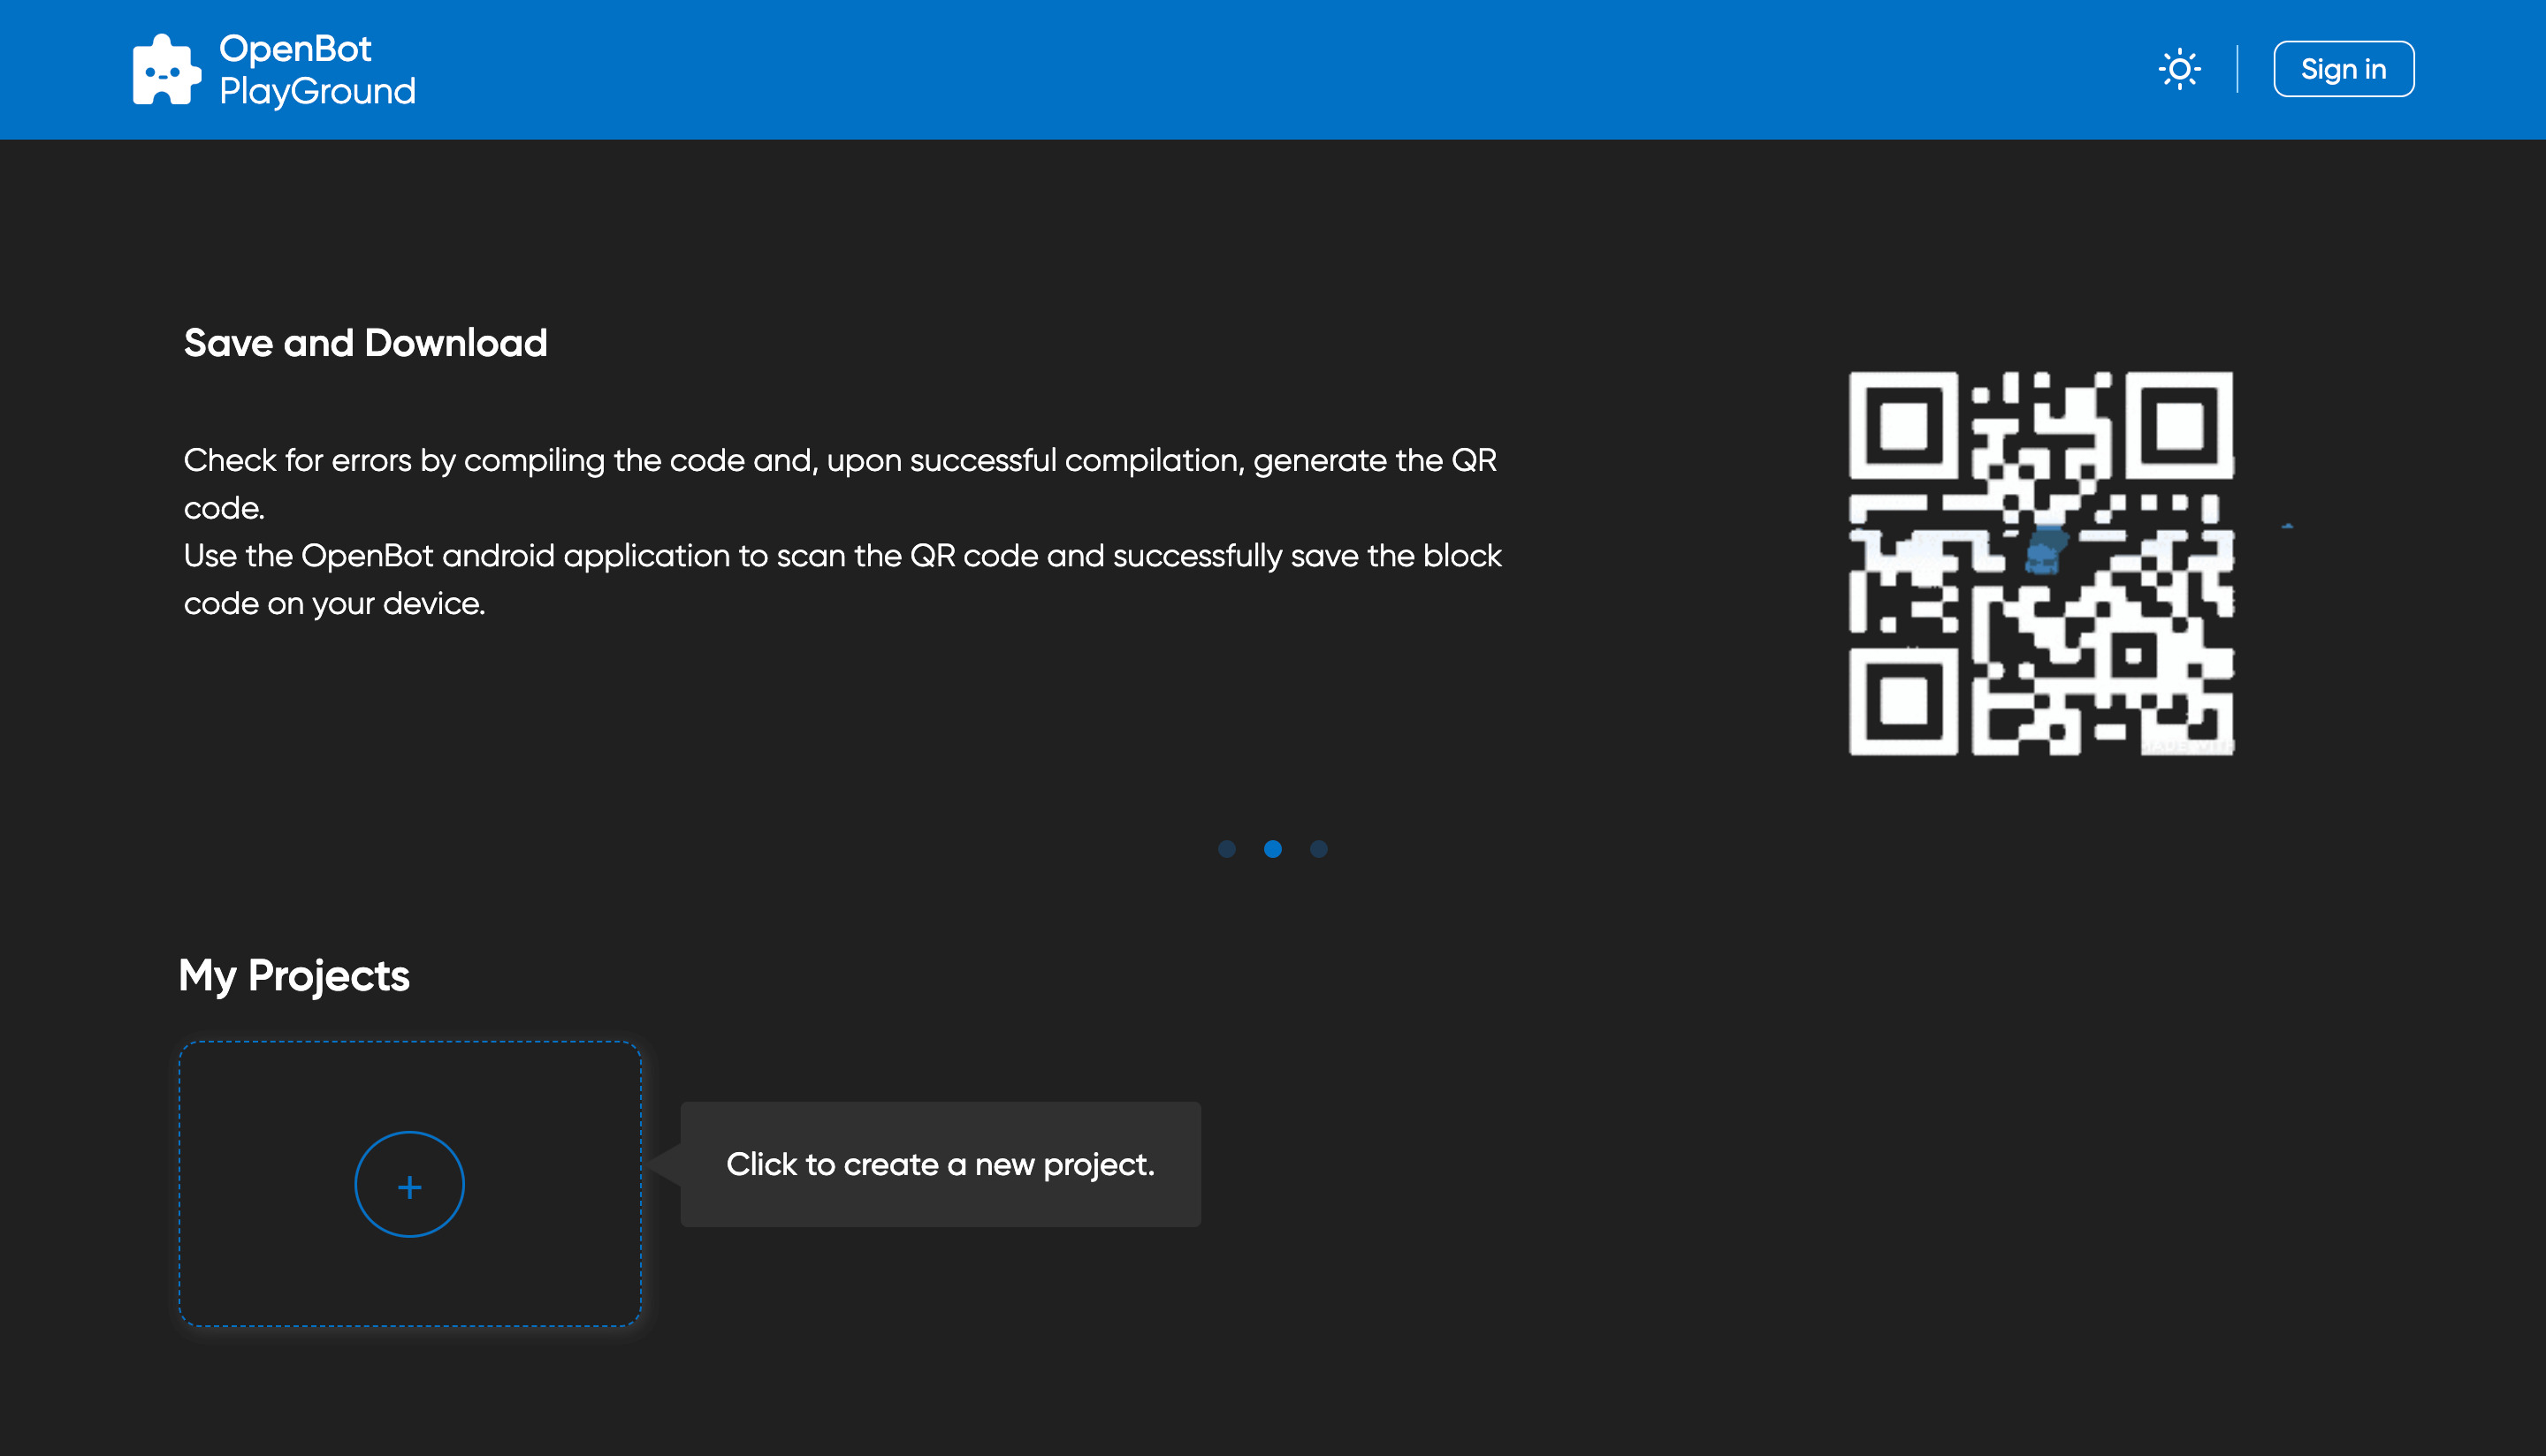Select the middle active carousel dot
This screenshot has height=1456, width=2546.
coord(1272,849)
